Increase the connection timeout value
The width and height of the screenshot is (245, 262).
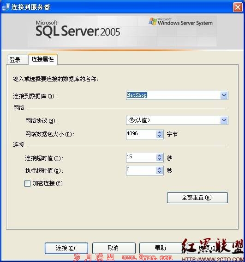point(159,156)
